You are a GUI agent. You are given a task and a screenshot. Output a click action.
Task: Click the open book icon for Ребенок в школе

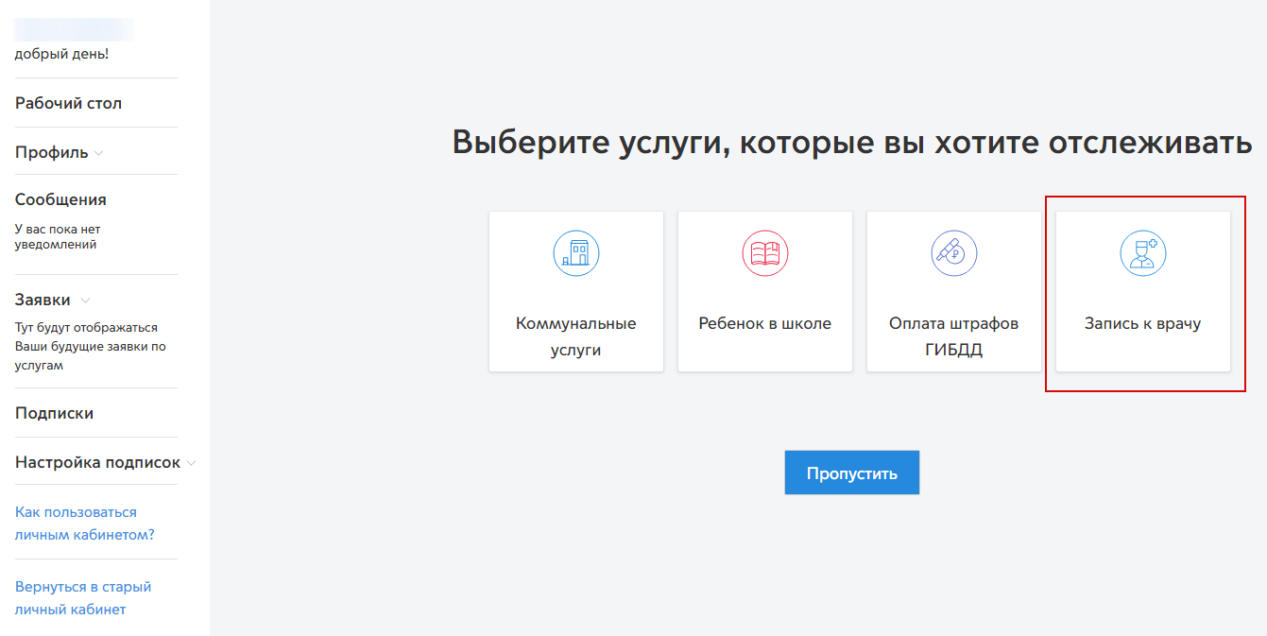click(x=764, y=253)
